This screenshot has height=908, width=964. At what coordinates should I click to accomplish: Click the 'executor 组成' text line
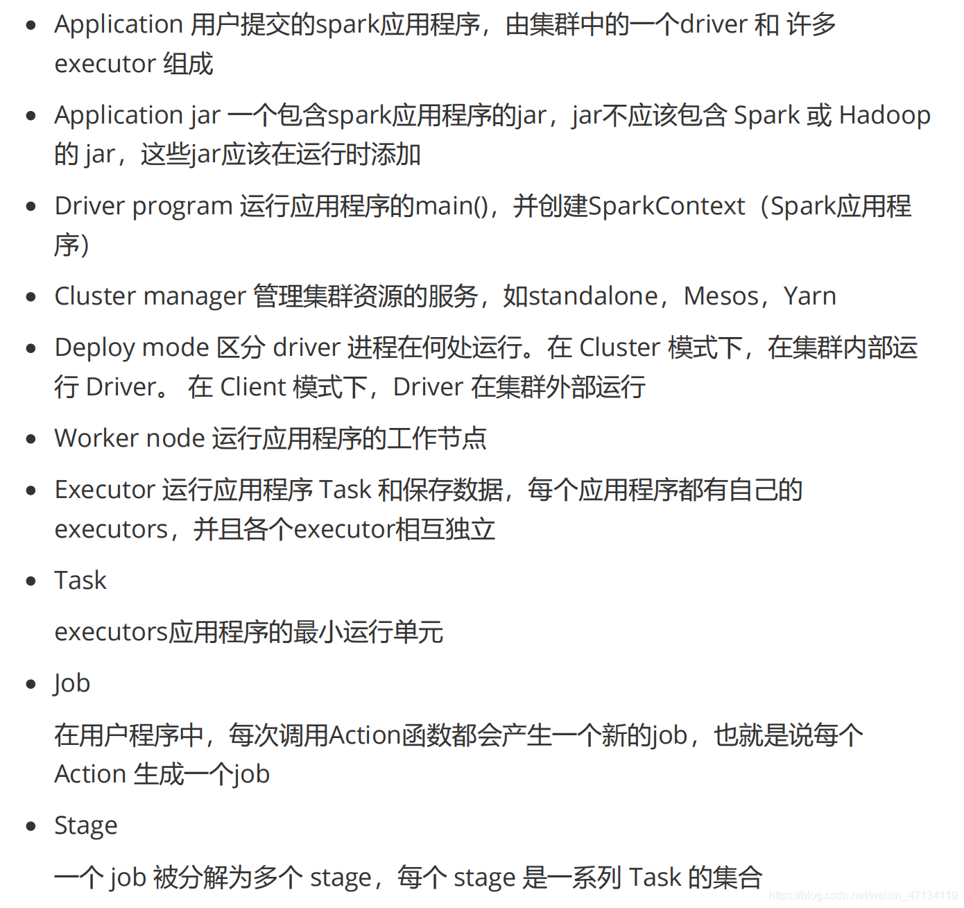coord(134,64)
